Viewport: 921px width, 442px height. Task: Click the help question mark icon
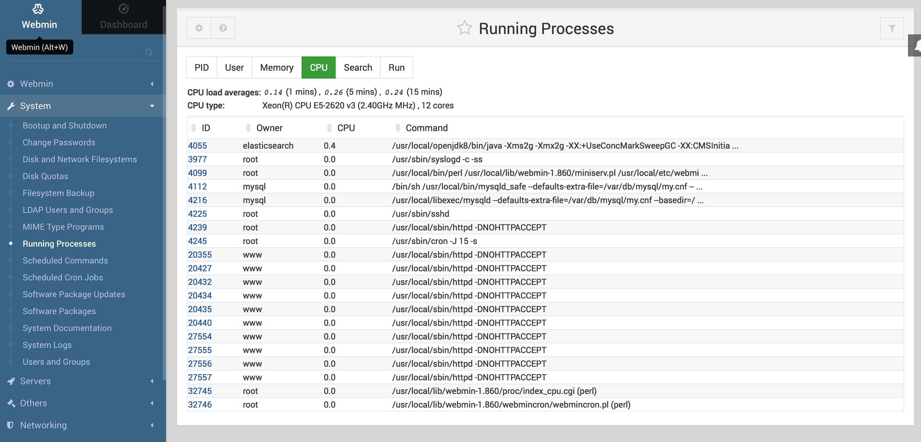(223, 28)
